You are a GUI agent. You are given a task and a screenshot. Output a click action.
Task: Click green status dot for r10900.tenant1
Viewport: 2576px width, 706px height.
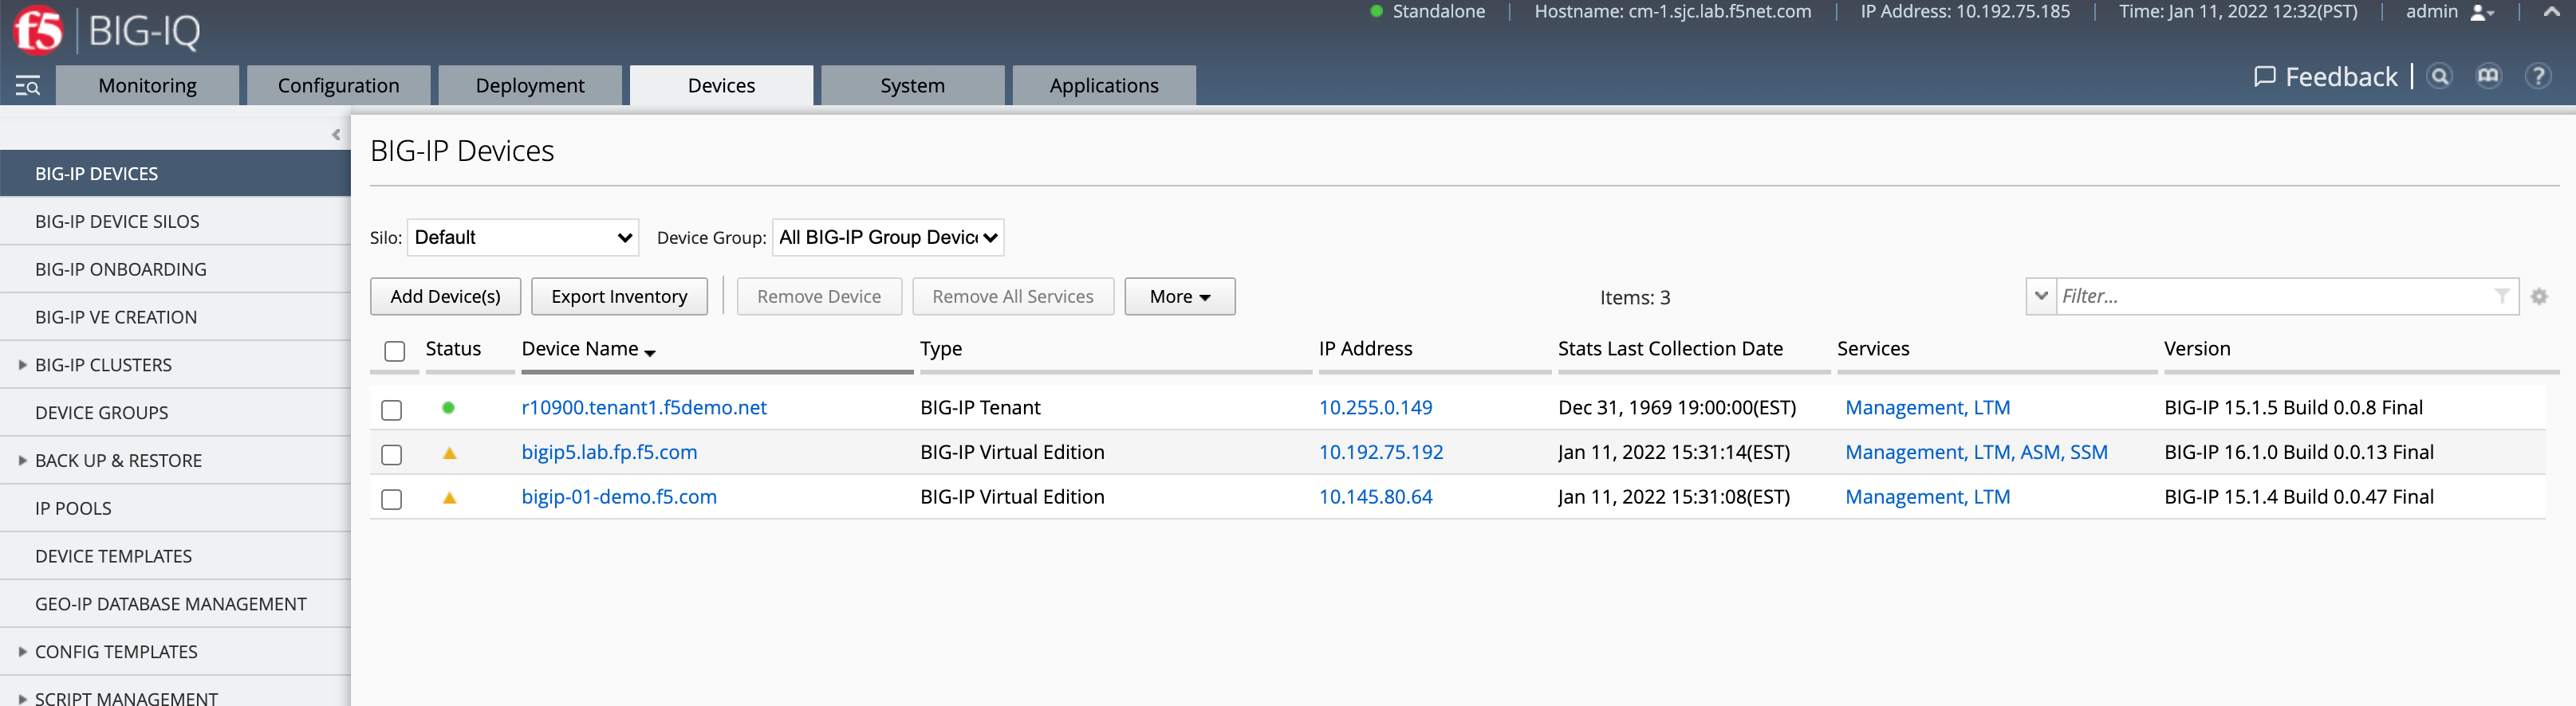pos(448,407)
